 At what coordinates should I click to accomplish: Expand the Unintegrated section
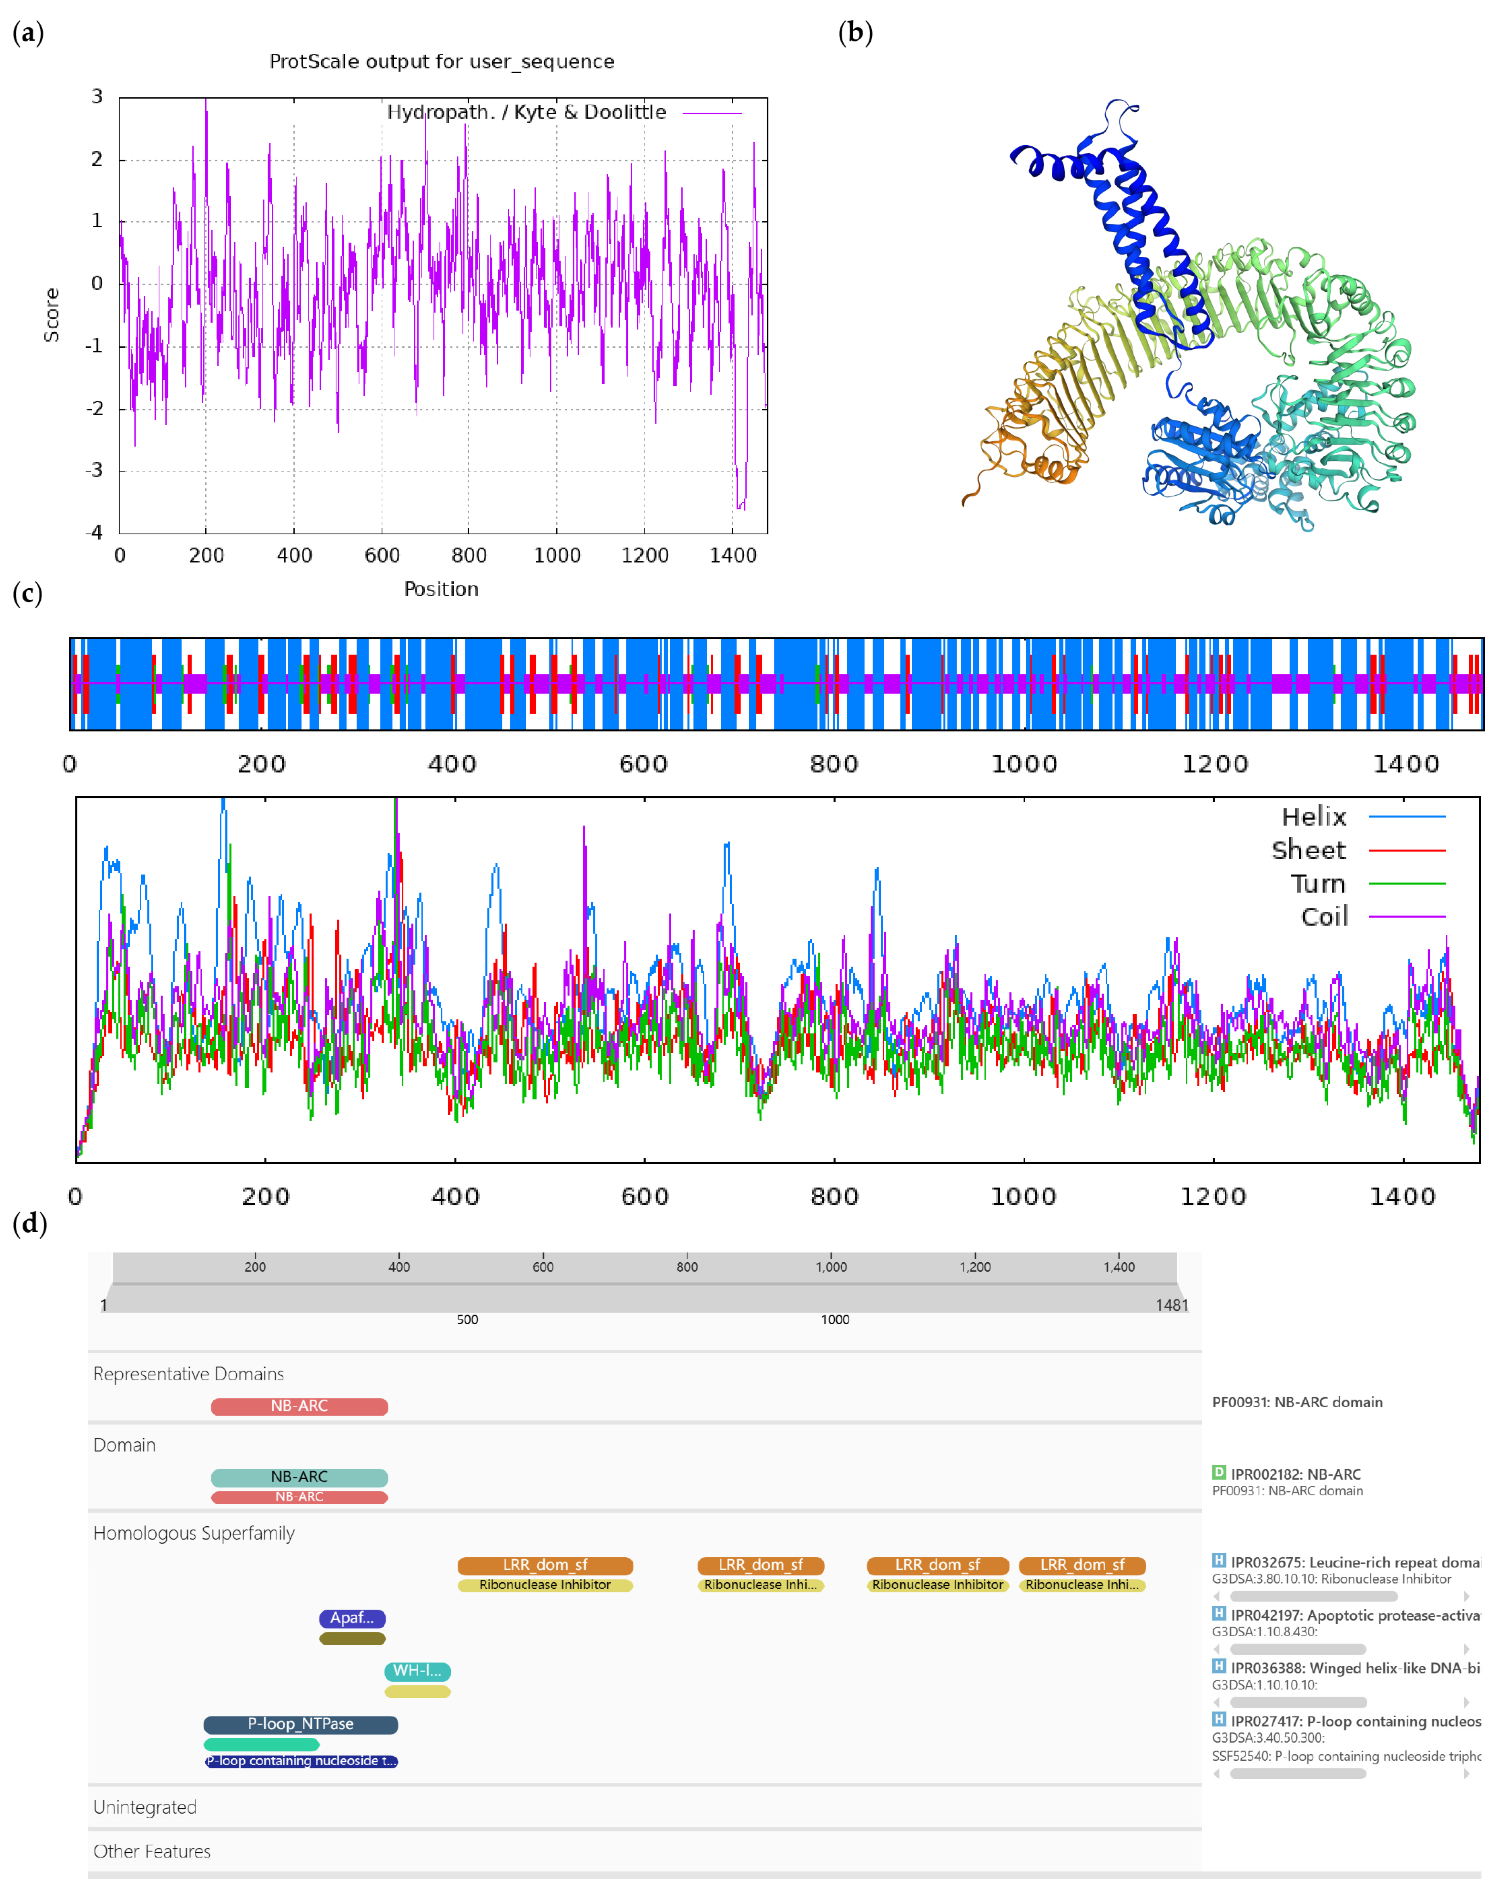coord(144,1807)
